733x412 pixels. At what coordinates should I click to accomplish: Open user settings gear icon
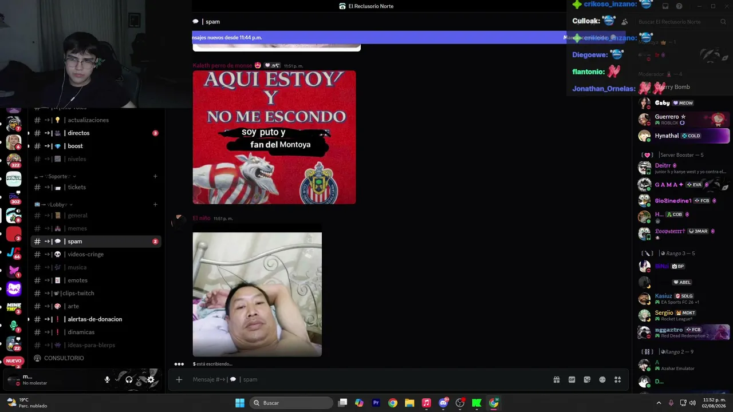pyautogui.click(x=151, y=379)
